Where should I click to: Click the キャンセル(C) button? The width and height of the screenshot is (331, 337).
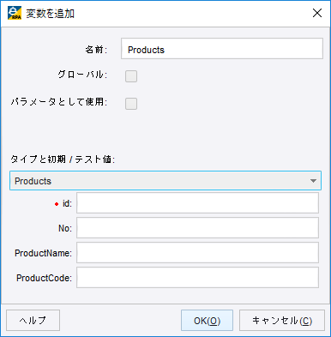(282, 321)
